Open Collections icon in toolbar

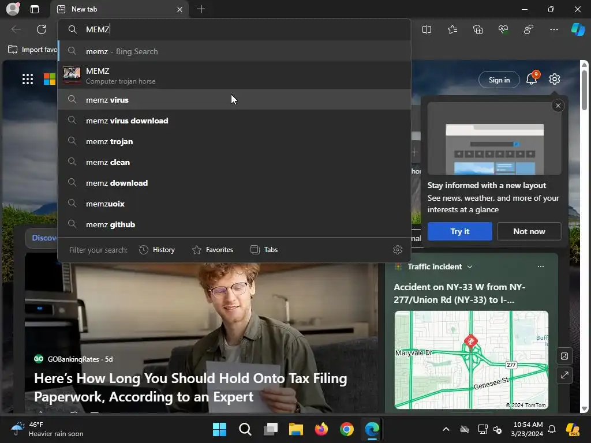click(478, 29)
